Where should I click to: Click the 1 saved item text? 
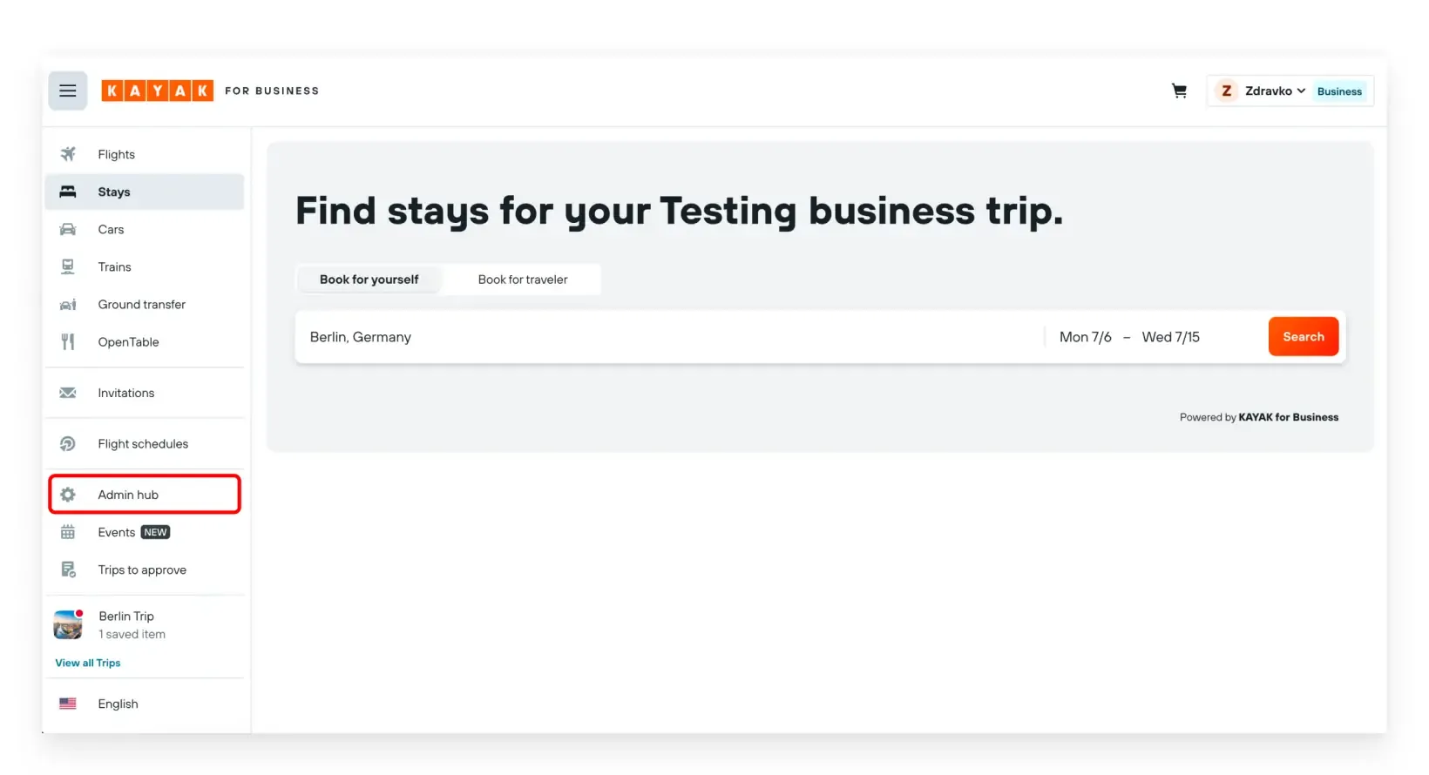pyautogui.click(x=132, y=634)
